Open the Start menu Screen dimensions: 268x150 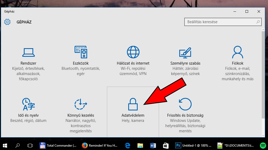5,146
